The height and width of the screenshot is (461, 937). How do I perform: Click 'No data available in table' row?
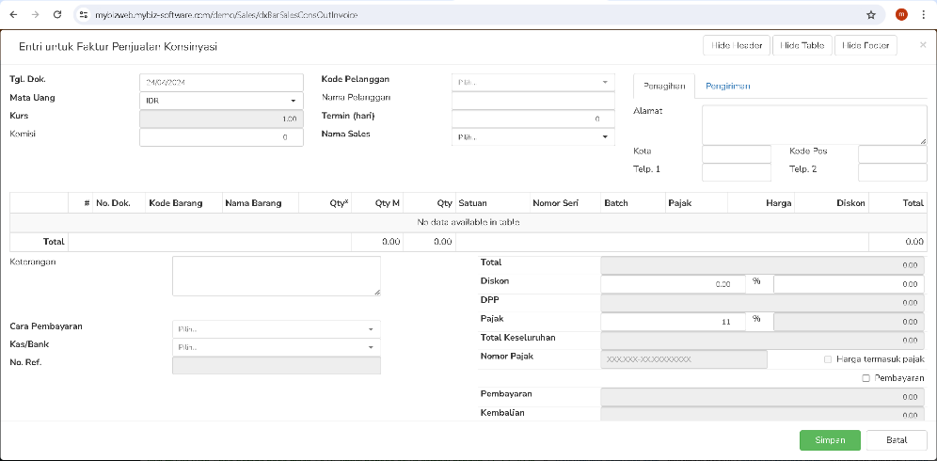pos(468,222)
